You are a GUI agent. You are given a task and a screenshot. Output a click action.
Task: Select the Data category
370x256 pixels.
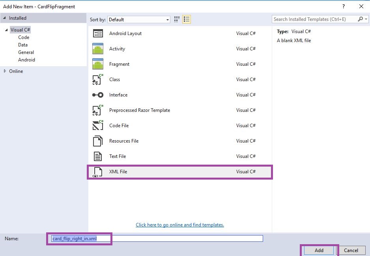pyautogui.click(x=22, y=45)
